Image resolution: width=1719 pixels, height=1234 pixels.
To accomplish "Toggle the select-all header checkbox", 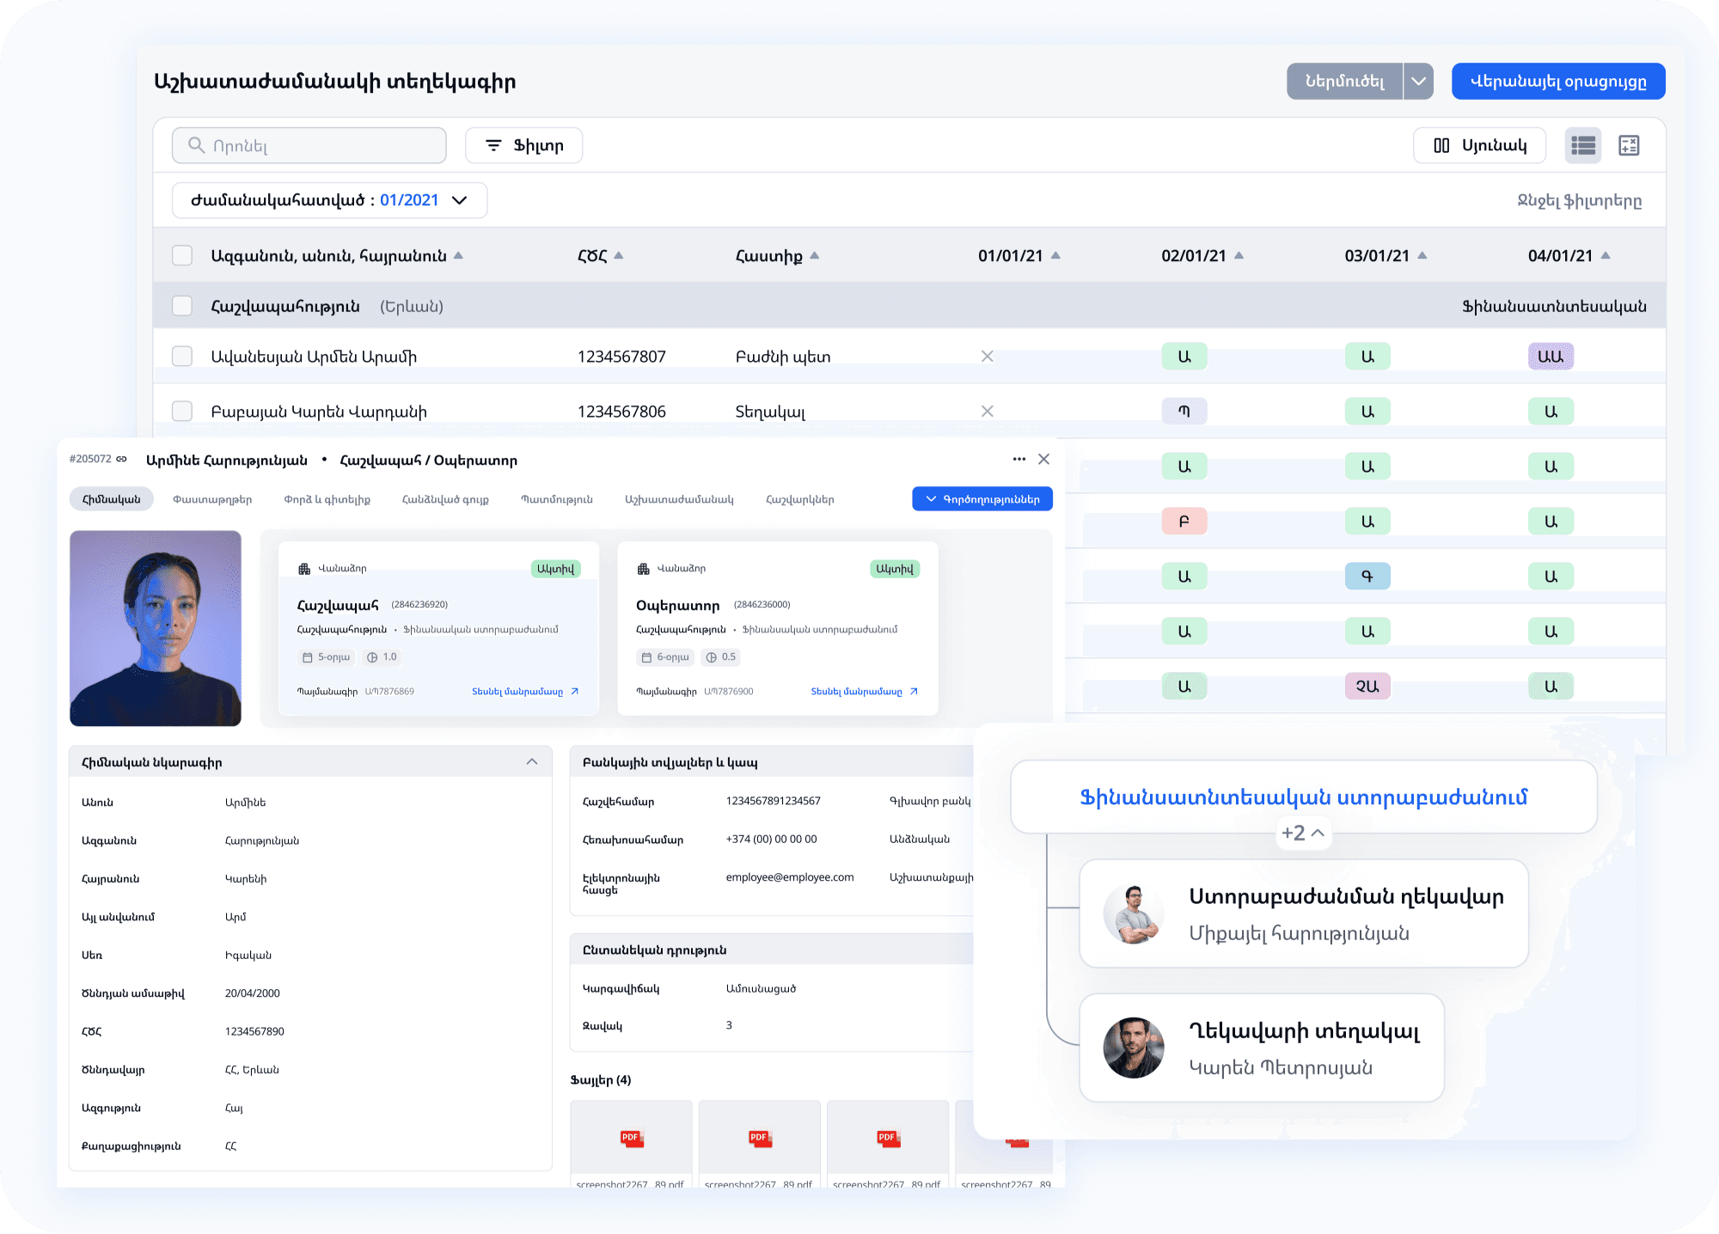I will click(x=182, y=255).
